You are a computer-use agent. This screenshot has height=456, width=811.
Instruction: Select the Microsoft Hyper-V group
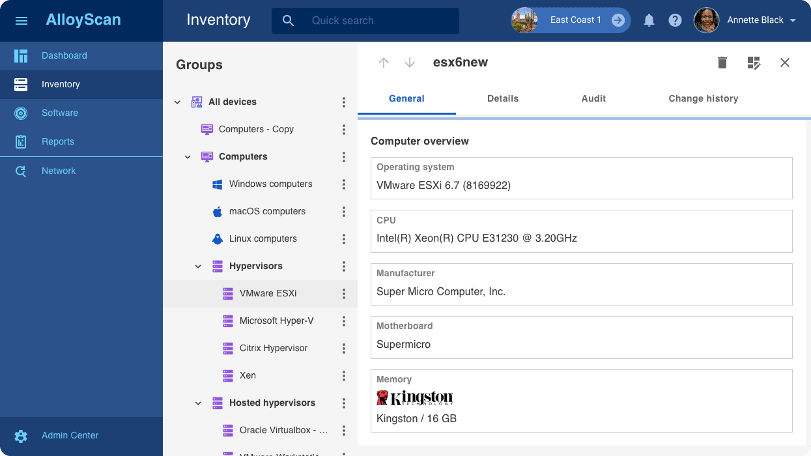[276, 321]
